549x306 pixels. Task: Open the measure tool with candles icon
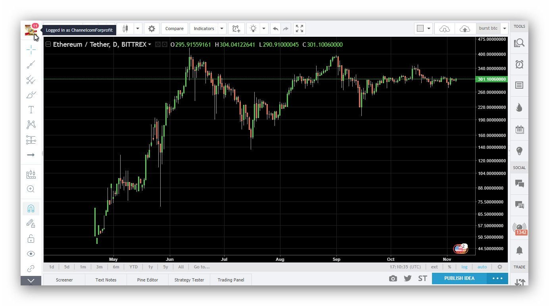tap(31, 174)
